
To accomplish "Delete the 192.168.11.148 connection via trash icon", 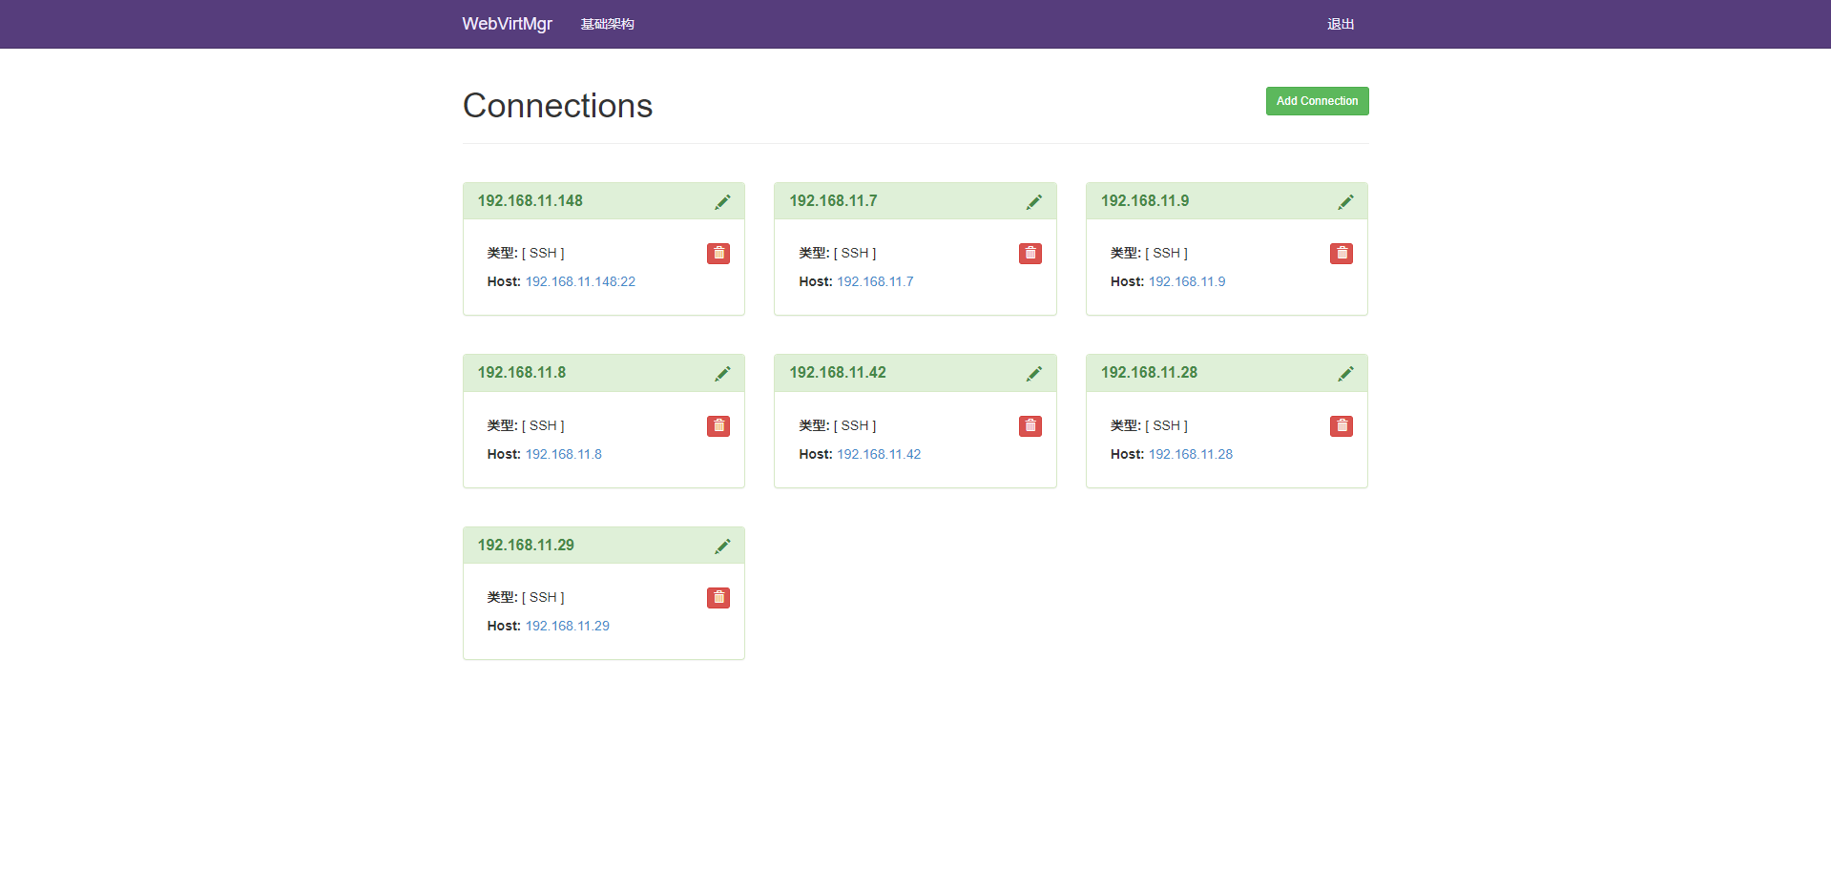I will 718,254.
